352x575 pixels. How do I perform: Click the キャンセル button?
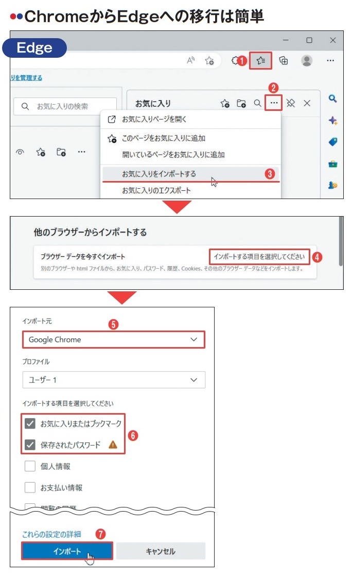click(x=161, y=551)
